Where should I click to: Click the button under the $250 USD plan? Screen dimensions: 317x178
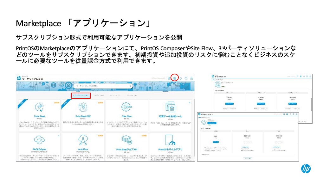(247, 142)
